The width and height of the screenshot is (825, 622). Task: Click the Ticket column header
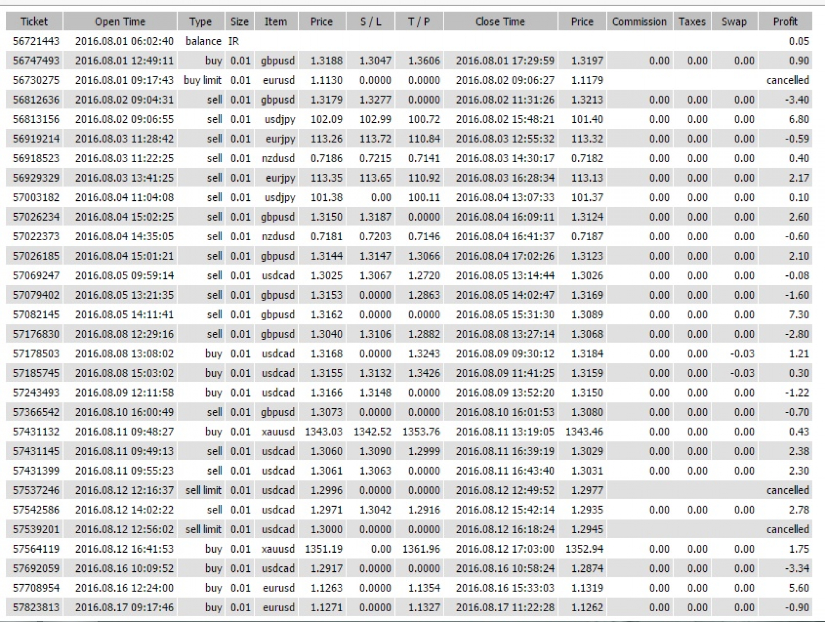[x=34, y=21]
